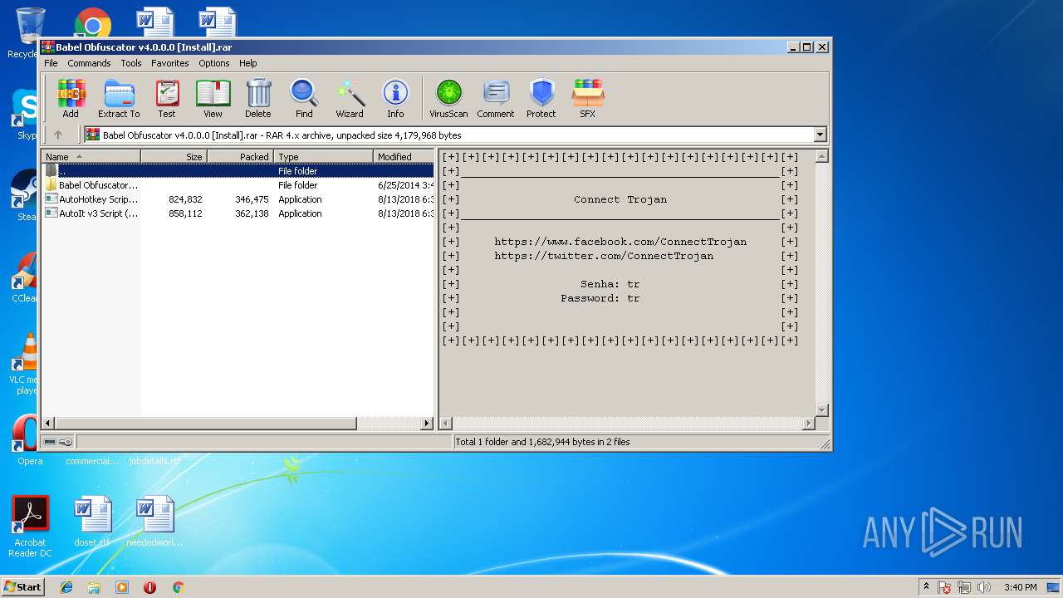Sort files by the Type column
Viewport: 1063px width, 598px height.
tap(324, 156)
